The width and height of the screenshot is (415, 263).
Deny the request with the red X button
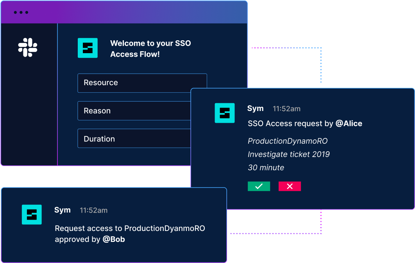pos(290,186)
